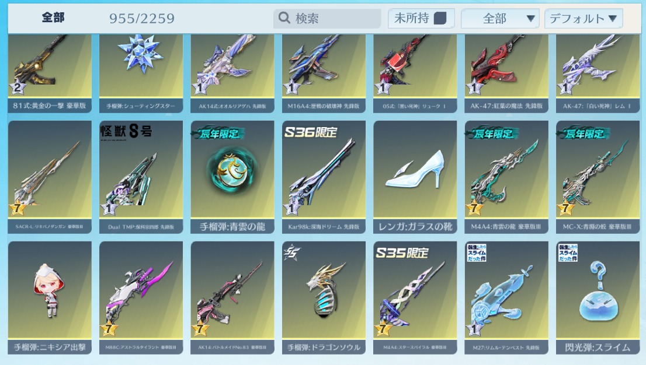The height and width of the screenshot is (365, 646).
Task: Select the レンガ:ガラスの靴 glass shoe item
Action: 415,177
